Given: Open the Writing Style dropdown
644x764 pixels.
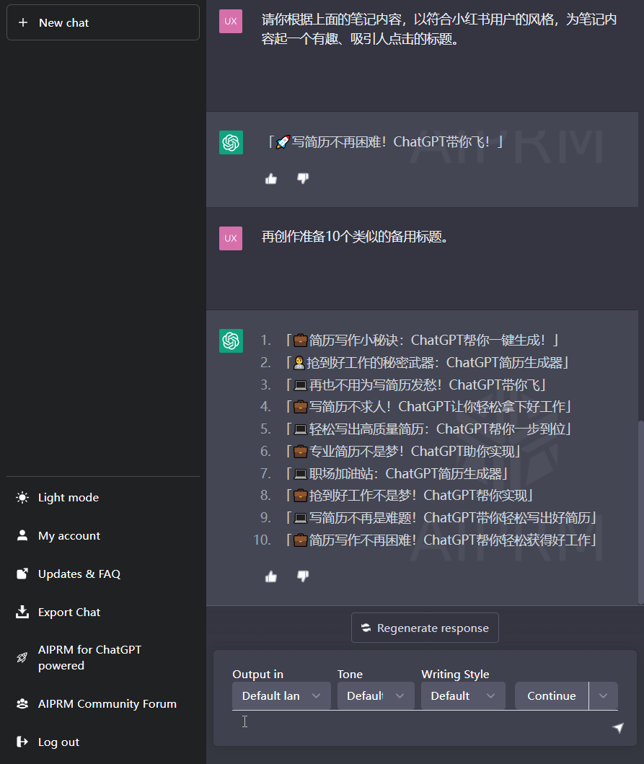Looking at the screenshot, I should (x=463, y=695).
